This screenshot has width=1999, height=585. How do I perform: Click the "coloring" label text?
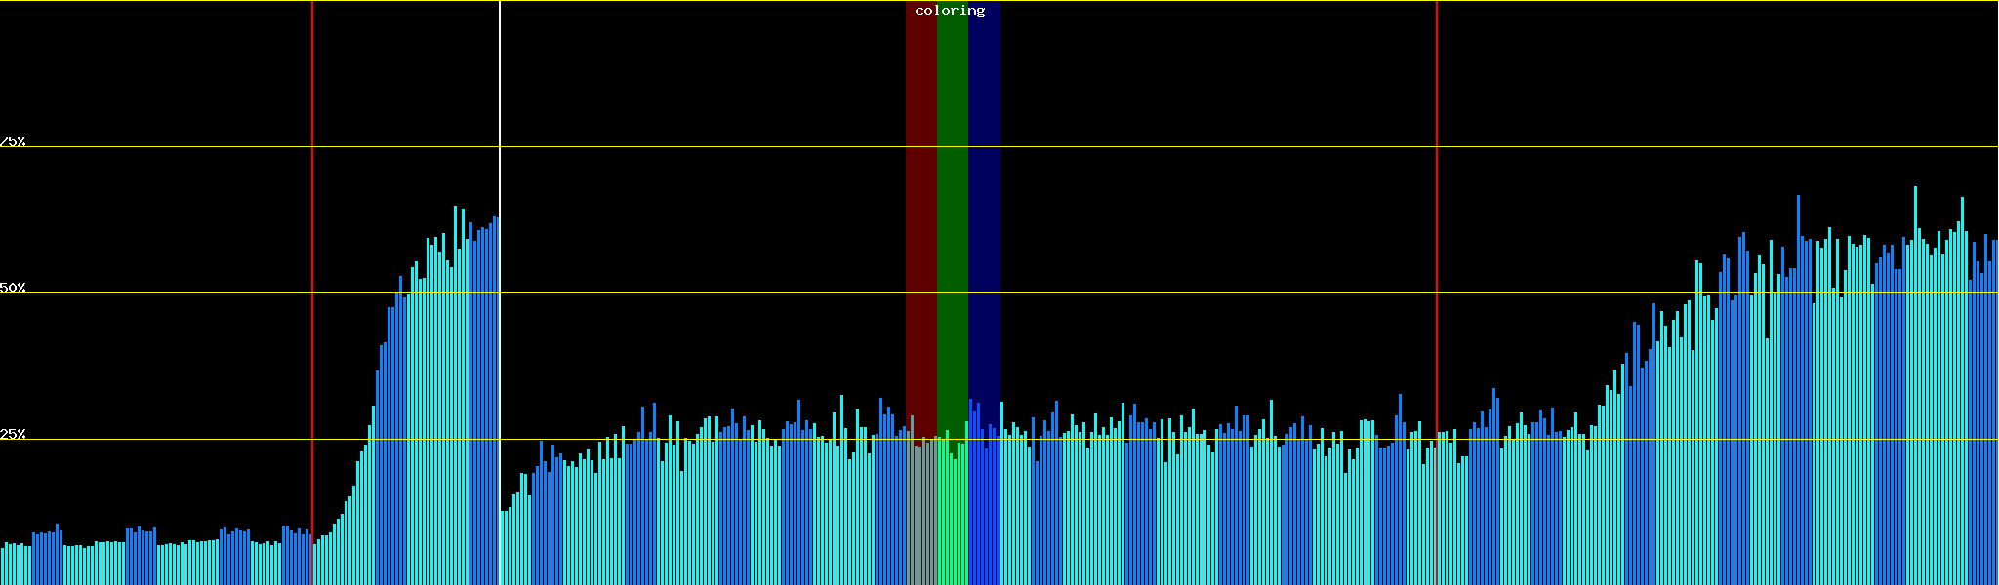coord(950,11)
